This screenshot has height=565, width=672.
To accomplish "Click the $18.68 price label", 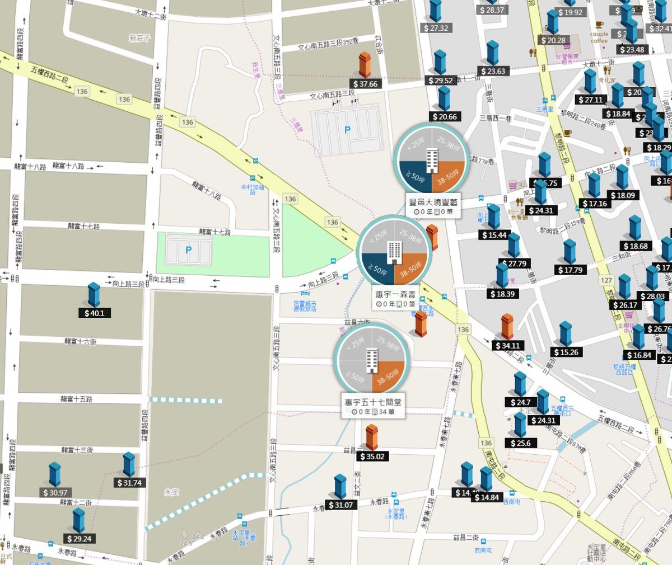I will (x=636, y=246).
